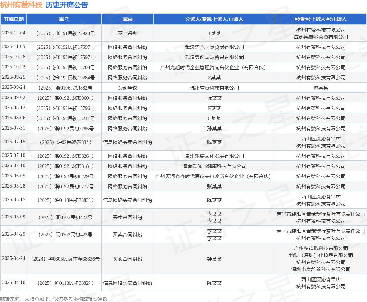The width and height of the screenshot is (367, 302).
Task: Click plaintiff 海南爱优飞健康科技有限公司
Action: pyautogui.click(x=214, y=166)
